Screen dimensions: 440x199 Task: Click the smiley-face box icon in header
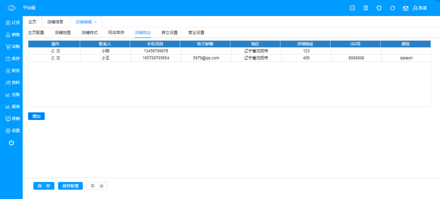click(352, 8)
